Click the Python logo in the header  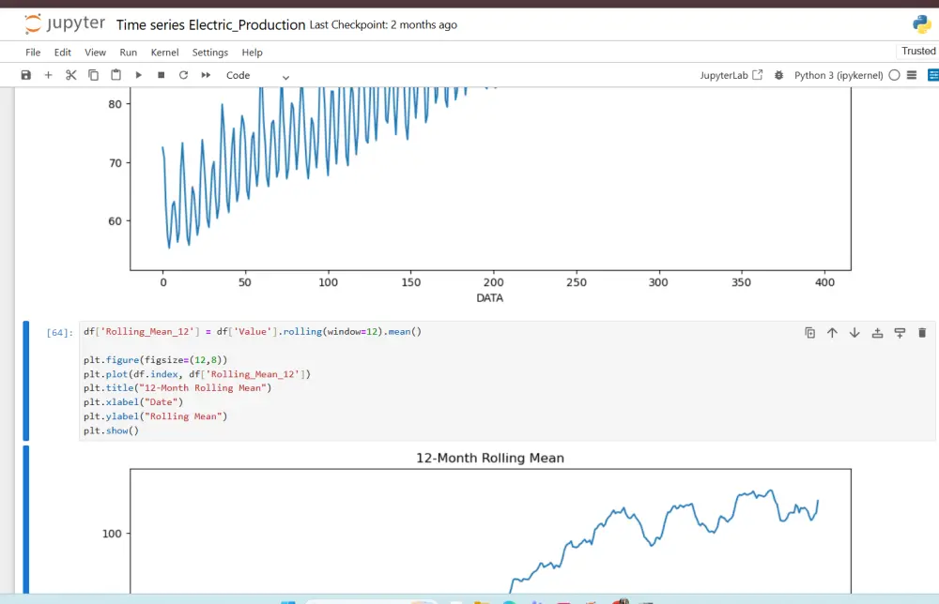point(922,24)
